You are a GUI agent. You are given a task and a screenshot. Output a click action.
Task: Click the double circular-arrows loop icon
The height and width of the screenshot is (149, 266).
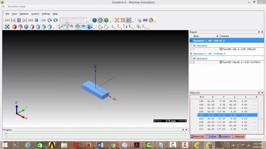point(55,20)
